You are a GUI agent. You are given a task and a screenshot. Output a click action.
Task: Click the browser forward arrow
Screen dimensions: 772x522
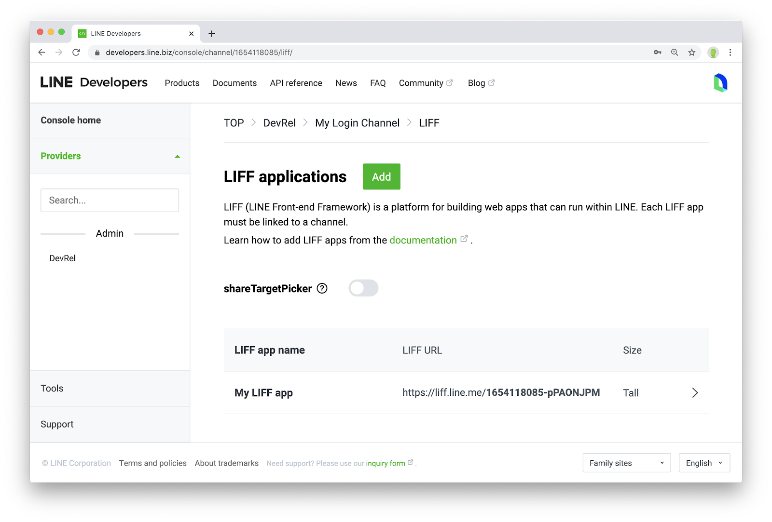pos(59,53)
